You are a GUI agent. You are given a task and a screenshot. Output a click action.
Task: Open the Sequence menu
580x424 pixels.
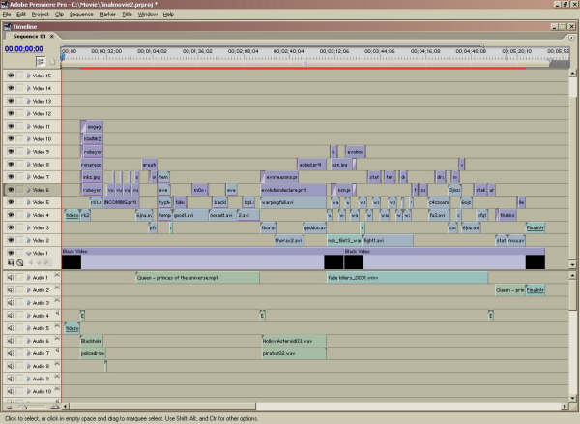[81, 15]
